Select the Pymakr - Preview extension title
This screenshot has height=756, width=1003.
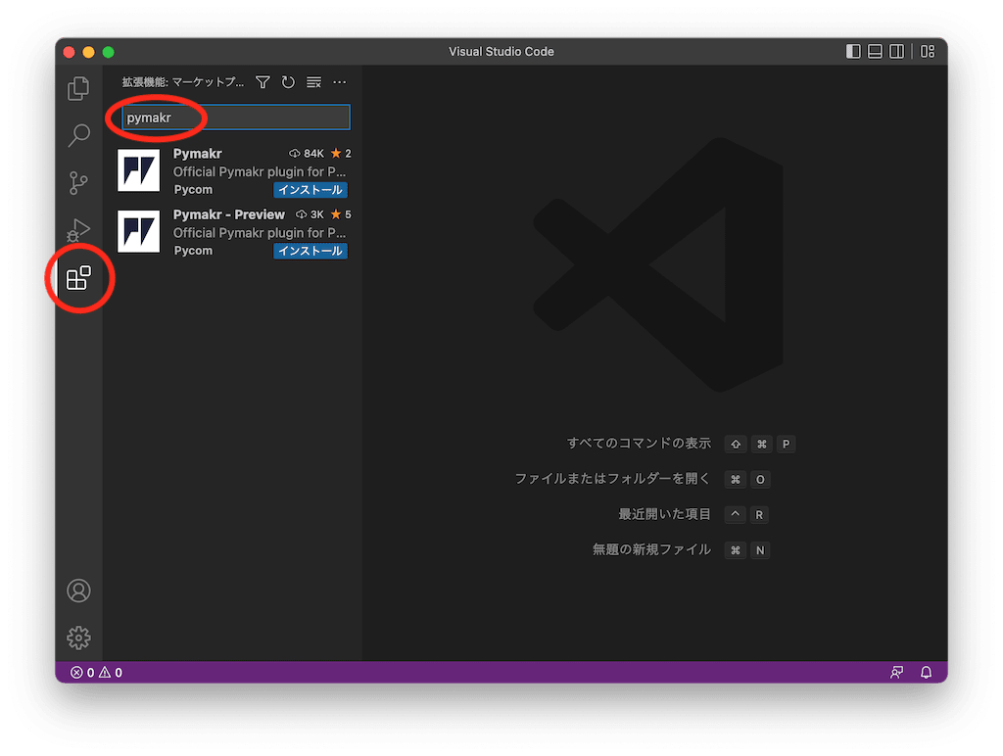(x=229, y=214)
